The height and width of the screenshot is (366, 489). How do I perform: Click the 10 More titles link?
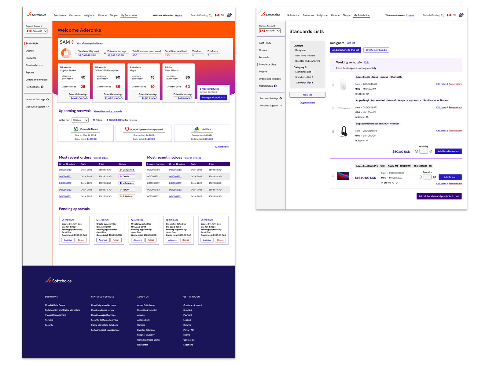222,147
